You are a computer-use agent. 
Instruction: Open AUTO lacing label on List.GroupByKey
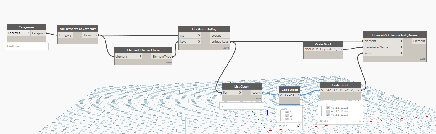227,48
